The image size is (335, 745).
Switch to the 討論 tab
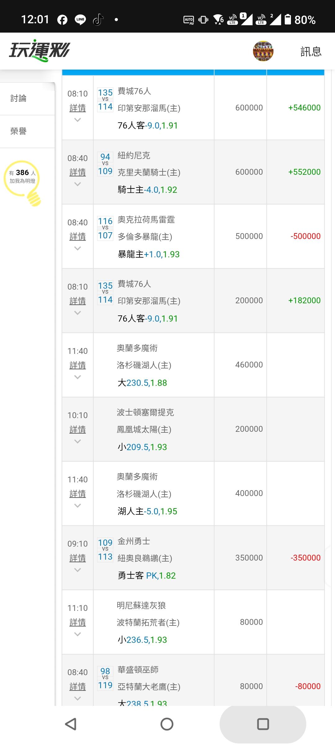coord(19,98)
